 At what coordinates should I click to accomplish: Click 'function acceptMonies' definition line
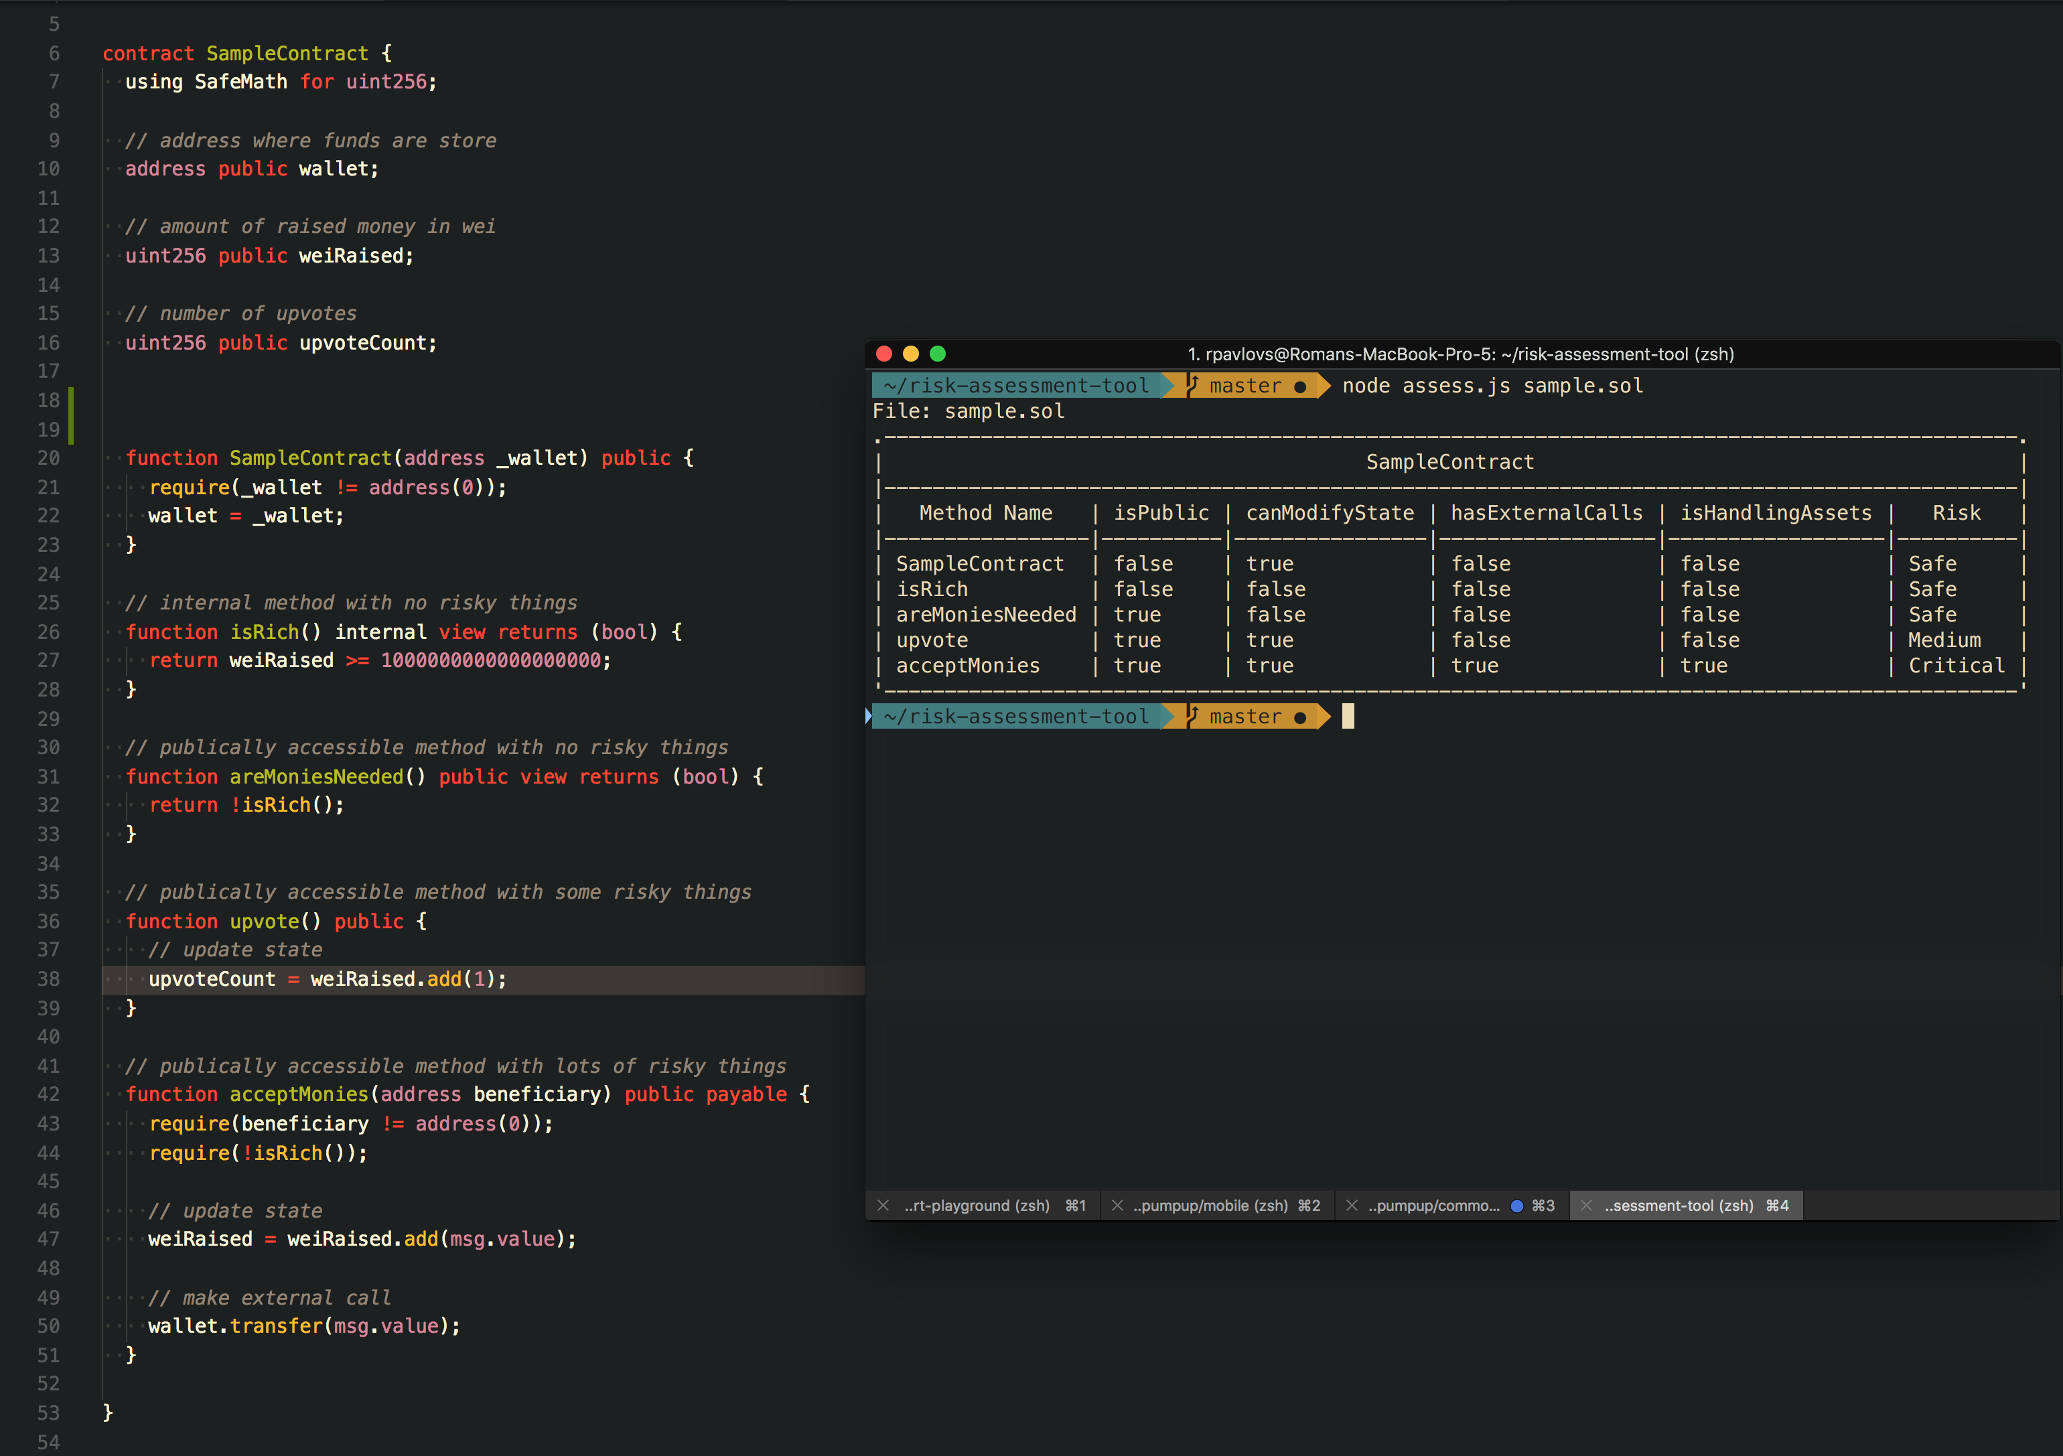tap(468, 1094)
